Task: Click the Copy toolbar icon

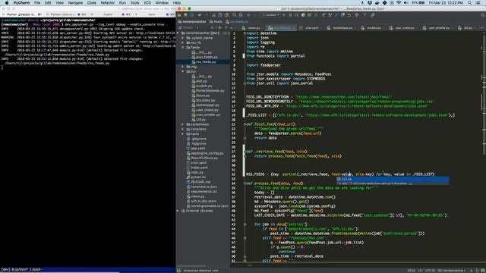Action: point(219,15)
